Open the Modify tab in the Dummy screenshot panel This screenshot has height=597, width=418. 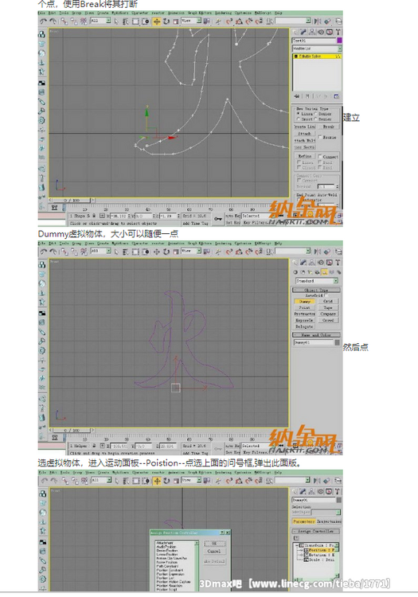pos(303,263)
